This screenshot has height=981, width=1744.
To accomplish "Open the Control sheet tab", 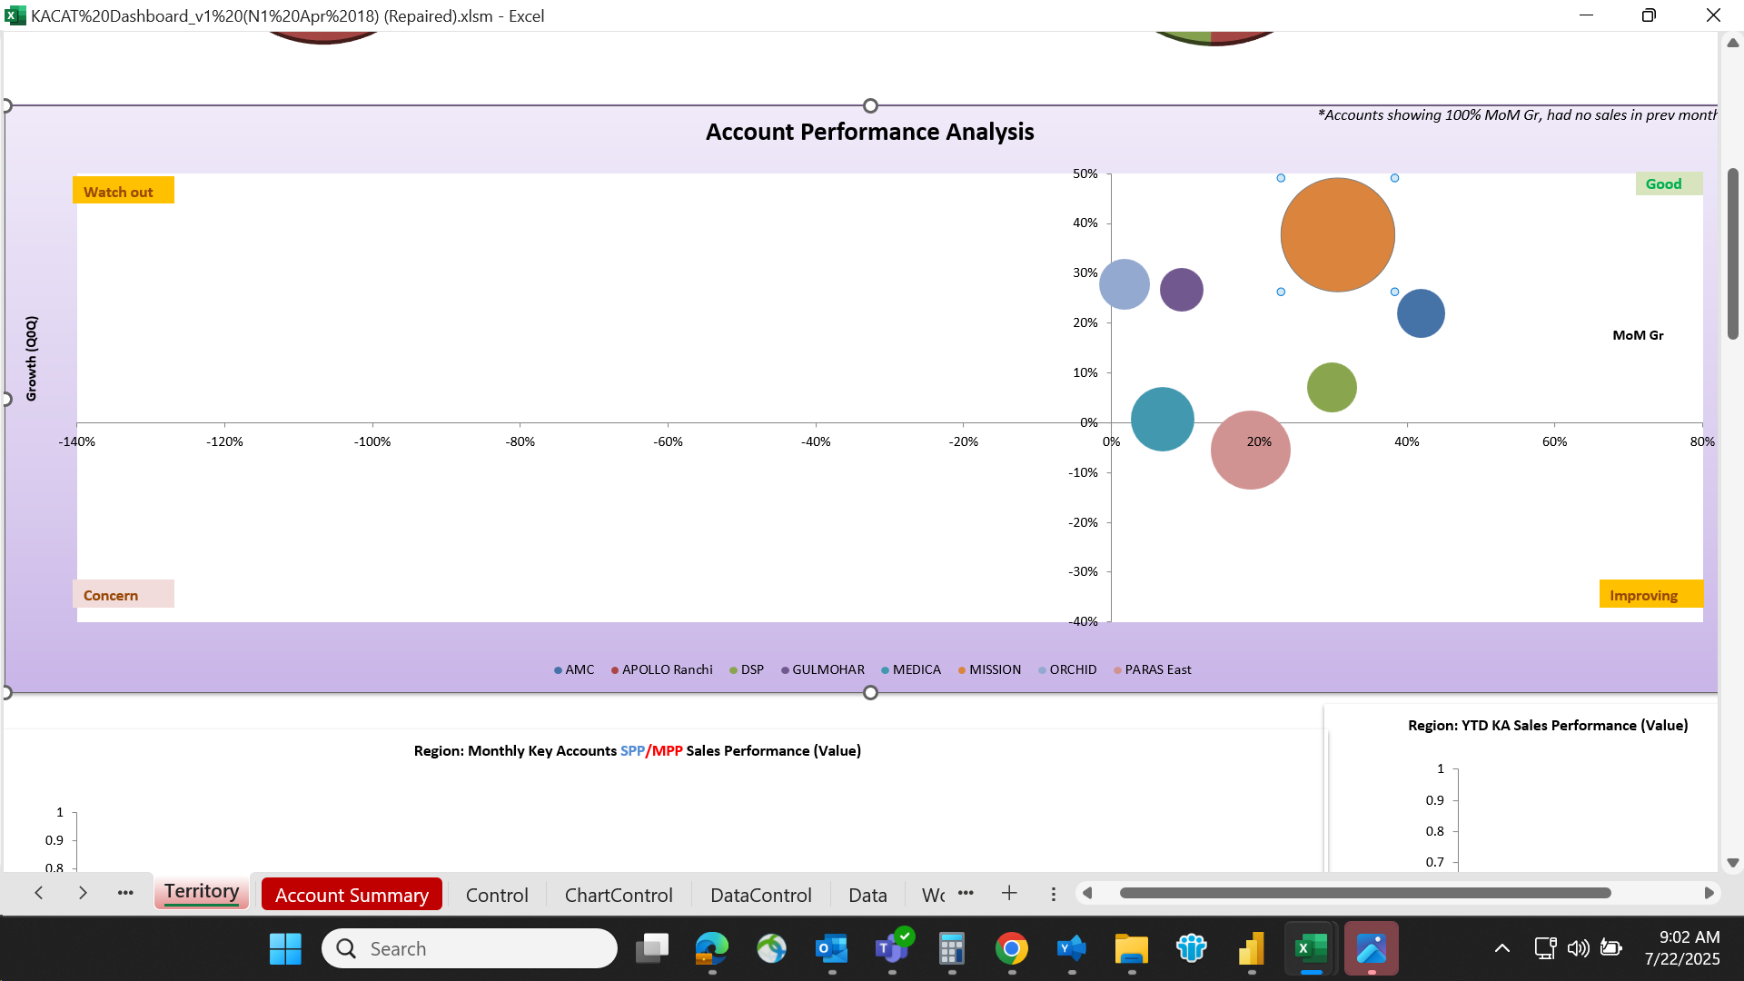I will tap(497, 896).
